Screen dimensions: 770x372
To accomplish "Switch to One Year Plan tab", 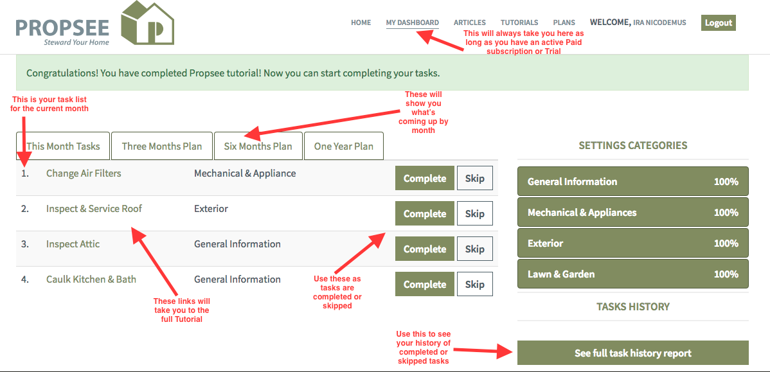I will (344, 146).
